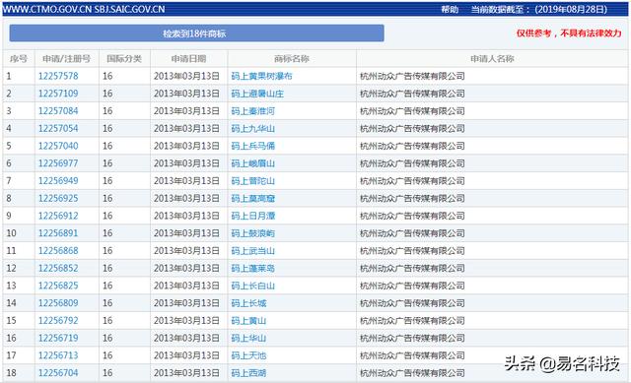
Task: Open registration number 12256713 link
Action: (x=58, y=355)
